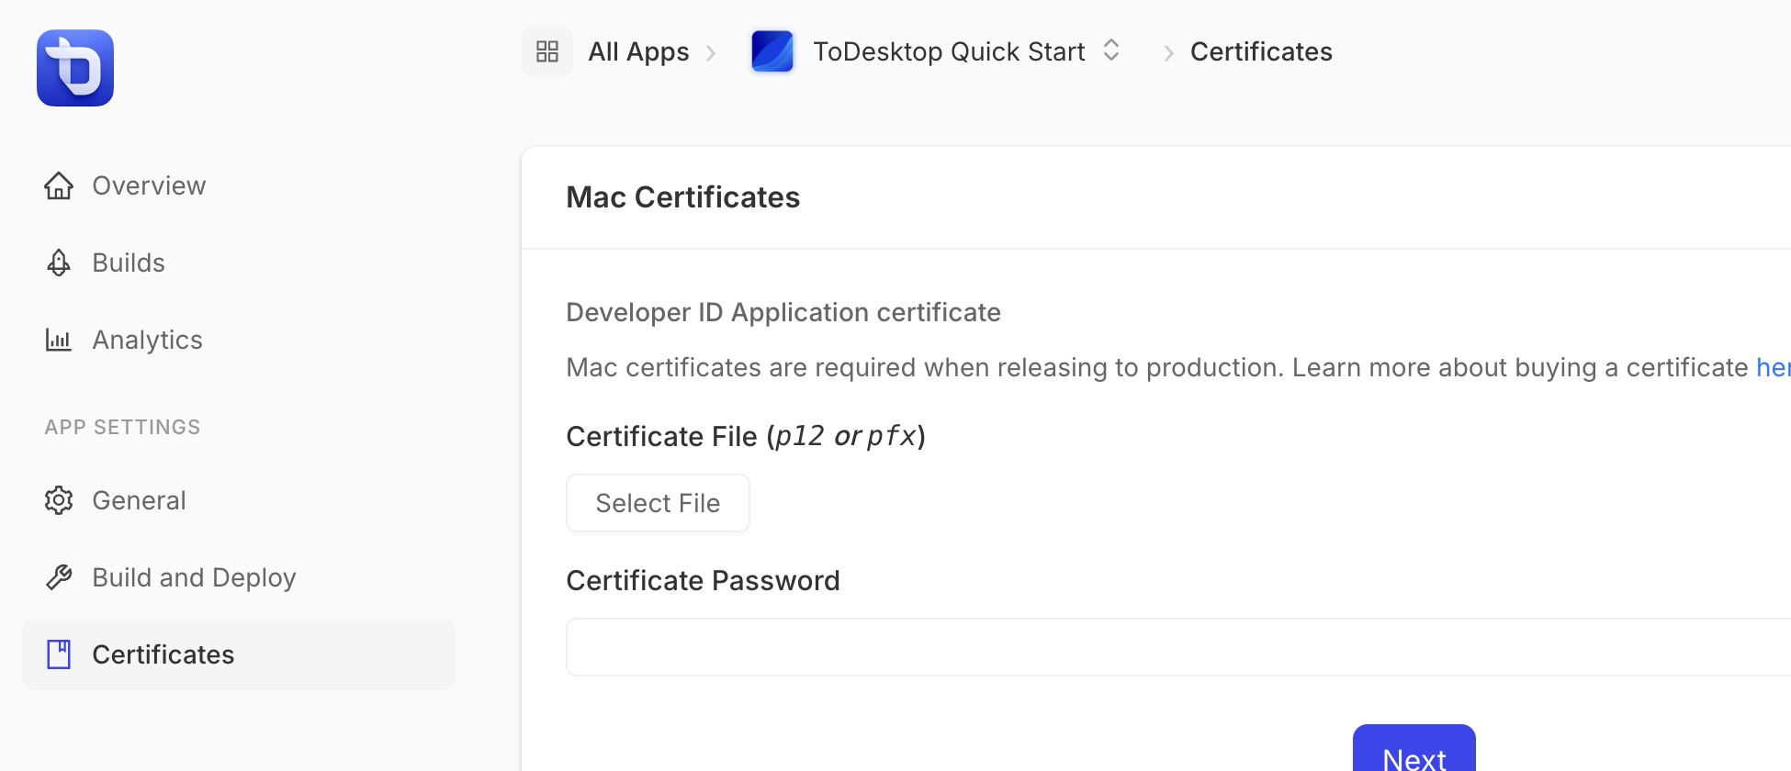Viewport: 1791px width, 771px height.
Task: Click the Select File button
Action: 658,503
